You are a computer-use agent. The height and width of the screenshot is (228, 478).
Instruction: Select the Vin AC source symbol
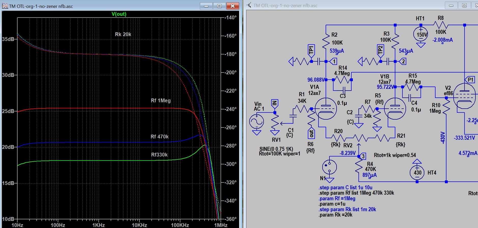[x=256, y=122]
